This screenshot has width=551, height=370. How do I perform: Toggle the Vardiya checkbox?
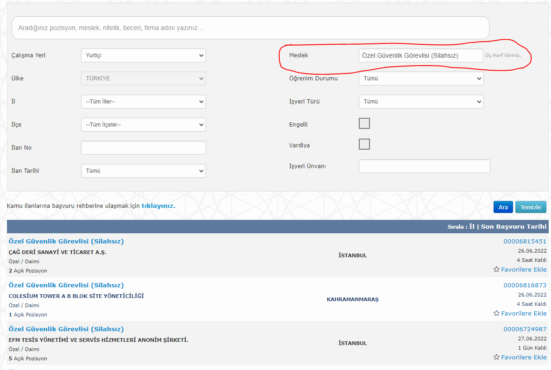pyautogui.click(x=364, y=144)
